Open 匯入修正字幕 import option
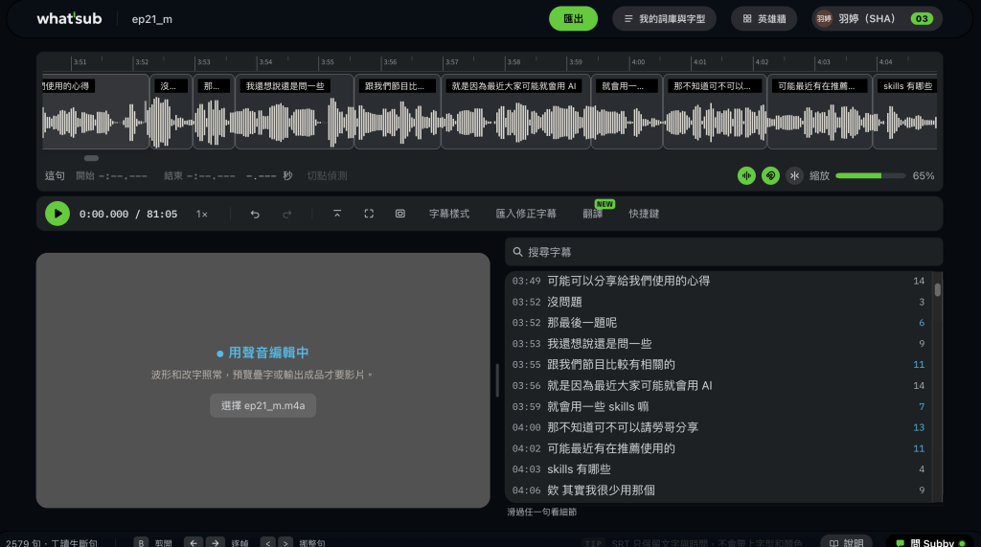The width and height of the screenshot is (981, 547). coord(526,214)
